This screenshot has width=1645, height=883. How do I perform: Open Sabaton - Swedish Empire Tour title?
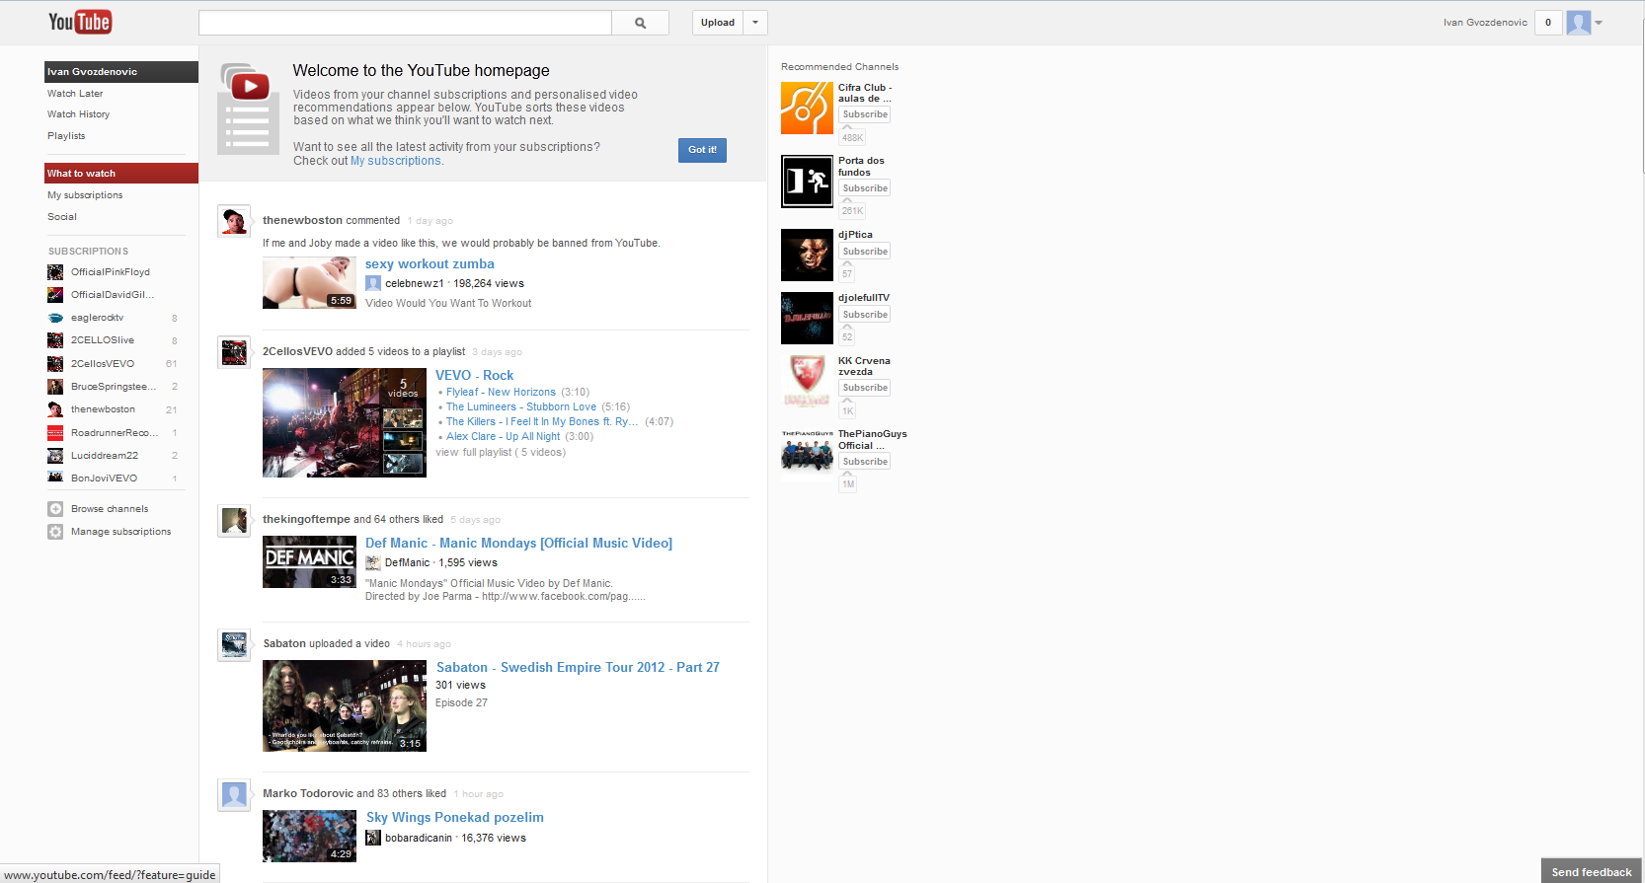[x=578, y=668]
